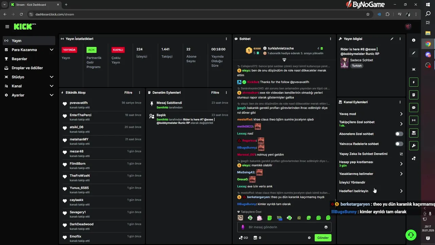Image resolution: width=435 pixels, height=245 pixels.
Task: Click the Kick logo
Action: pos(25,27)
